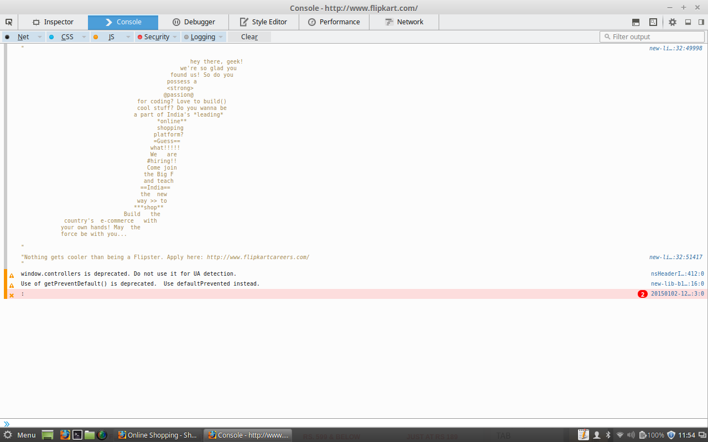Open the battery indicator showing 100%

coord(651,435)
